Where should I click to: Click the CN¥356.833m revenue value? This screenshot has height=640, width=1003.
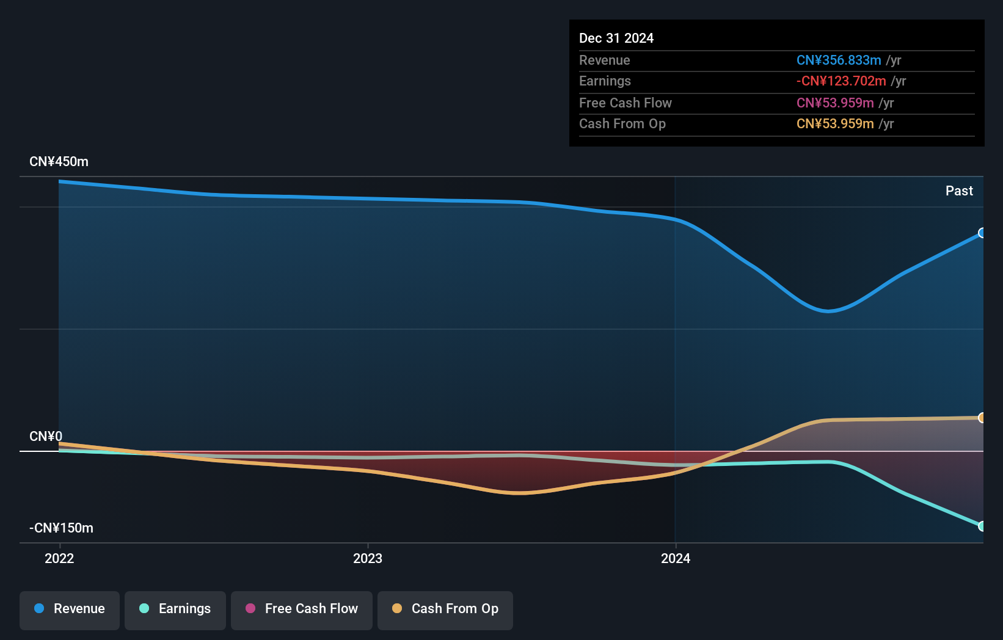pos(839,60)
